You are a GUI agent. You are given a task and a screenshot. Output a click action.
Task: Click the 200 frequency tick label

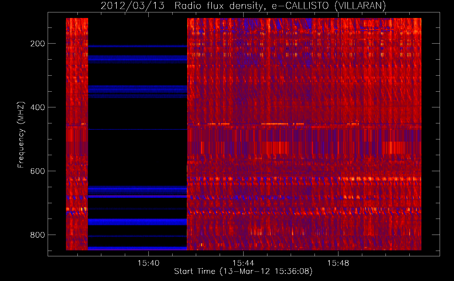tap(38, 44)
